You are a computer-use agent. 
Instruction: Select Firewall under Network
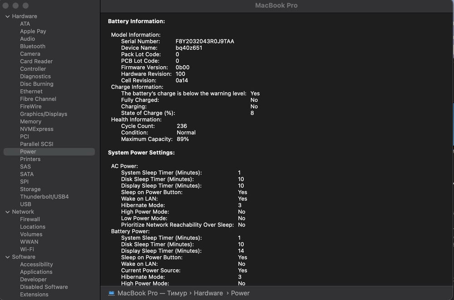click(x=30, y=219)
